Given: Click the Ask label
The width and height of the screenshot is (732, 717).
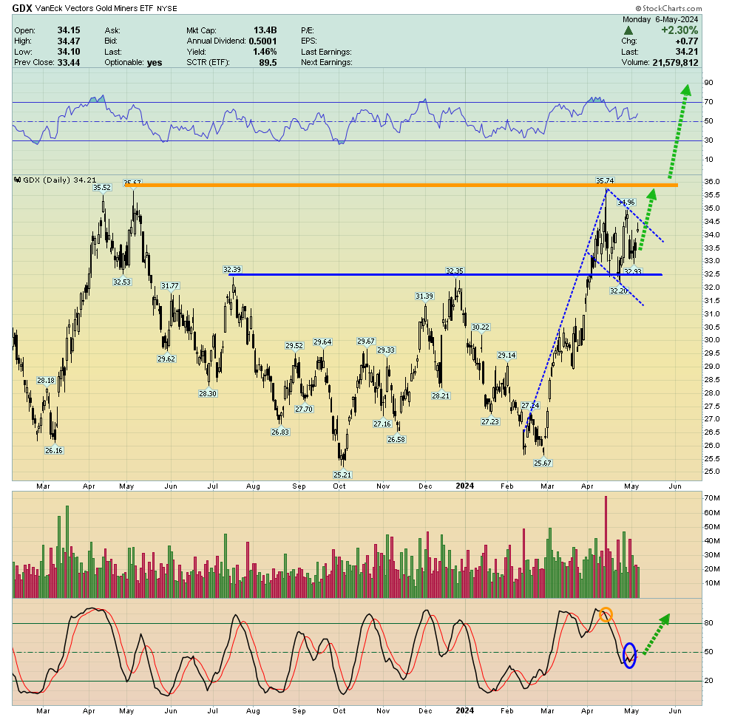Looking at the screenshot, I should [112, 30].
